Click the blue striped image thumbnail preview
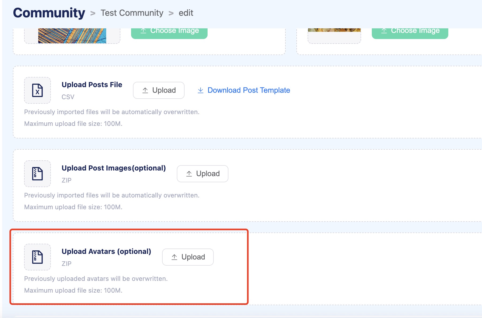Screen dimensions: 482x318 72,36
